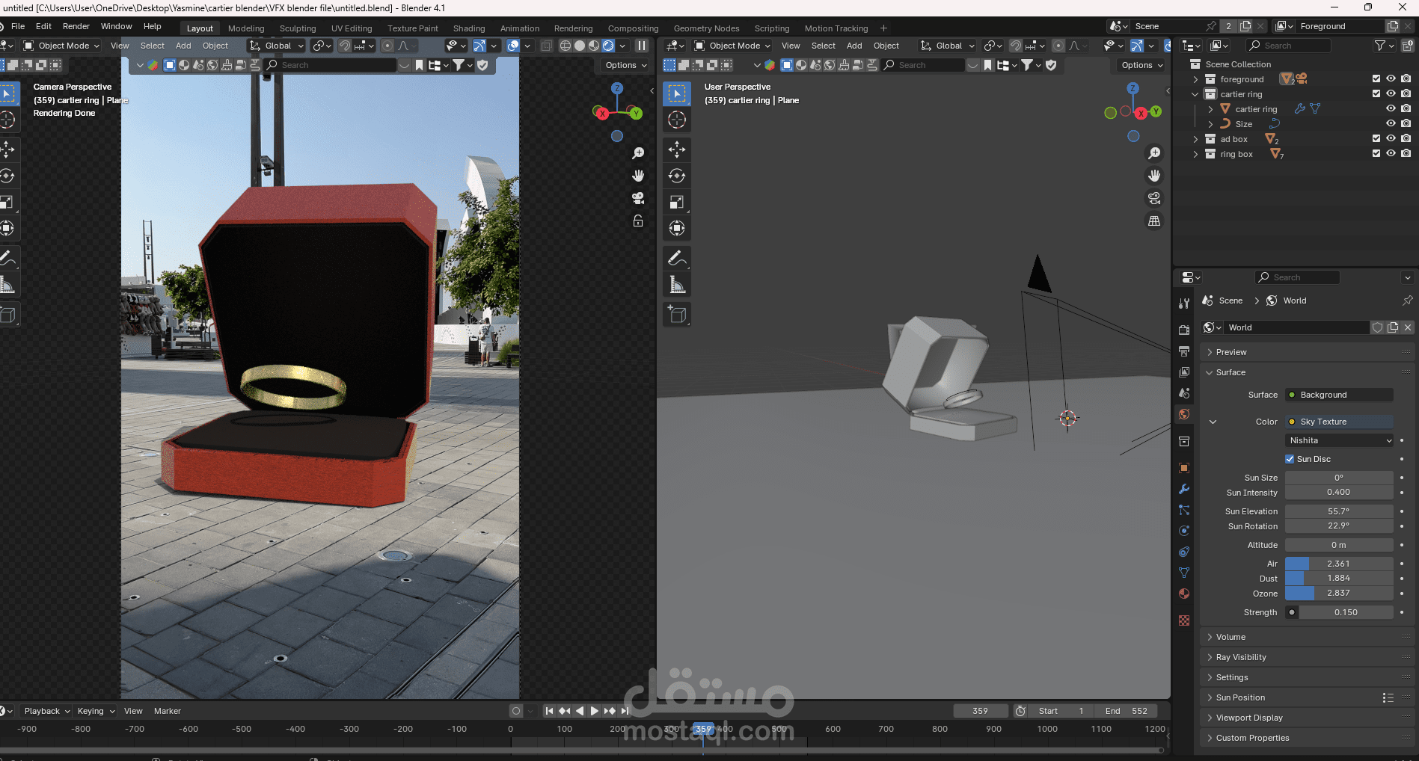This screenshot has width=1419, height=761.
Task: Click the Sky Texture color button
Action: 1340,422
